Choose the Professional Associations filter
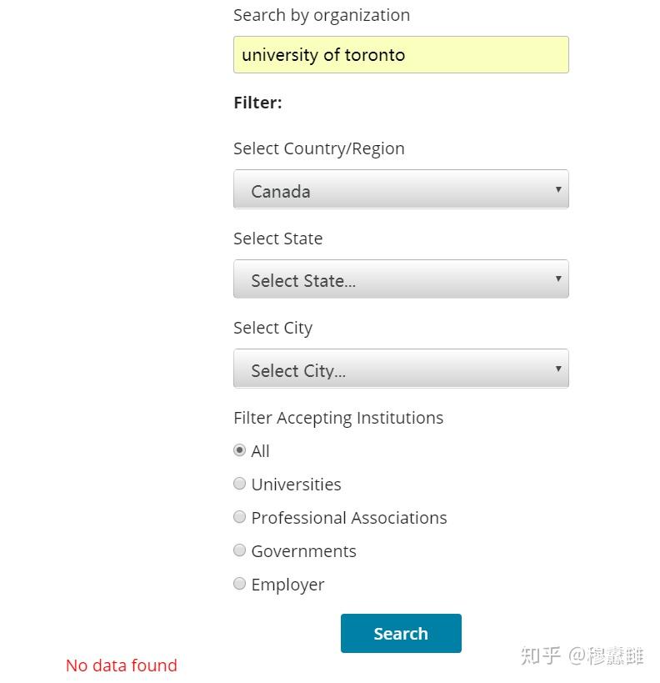Viewport: 660px width, 683px height. click(239, 516)
